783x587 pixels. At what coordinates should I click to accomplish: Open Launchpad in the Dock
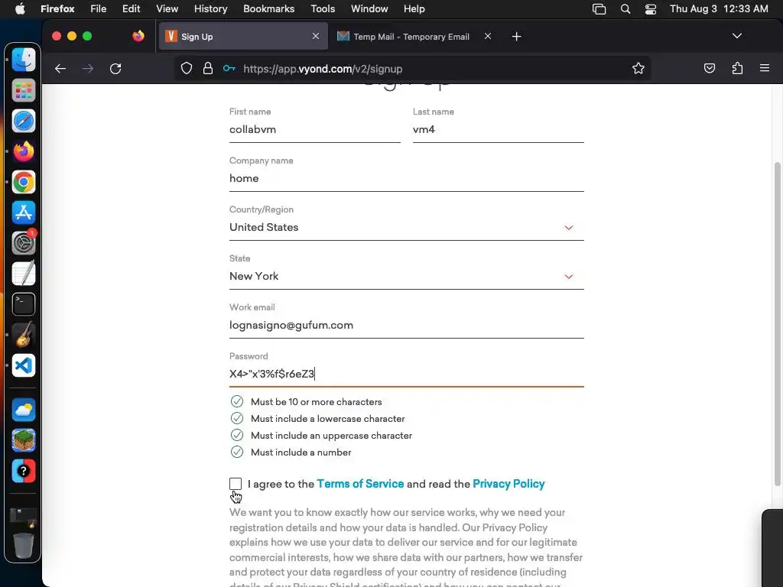[24, 91]
